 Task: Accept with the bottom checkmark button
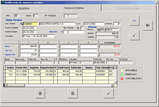(109, 93)
